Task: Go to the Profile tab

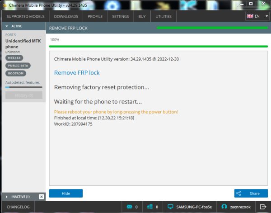Action: click(95, 16)
